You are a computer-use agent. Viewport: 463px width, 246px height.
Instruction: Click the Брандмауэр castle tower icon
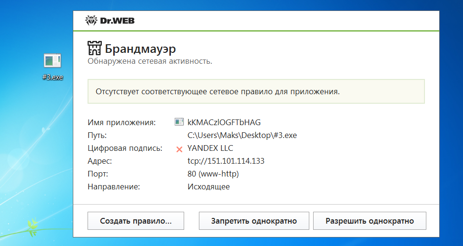click(95, 48)
